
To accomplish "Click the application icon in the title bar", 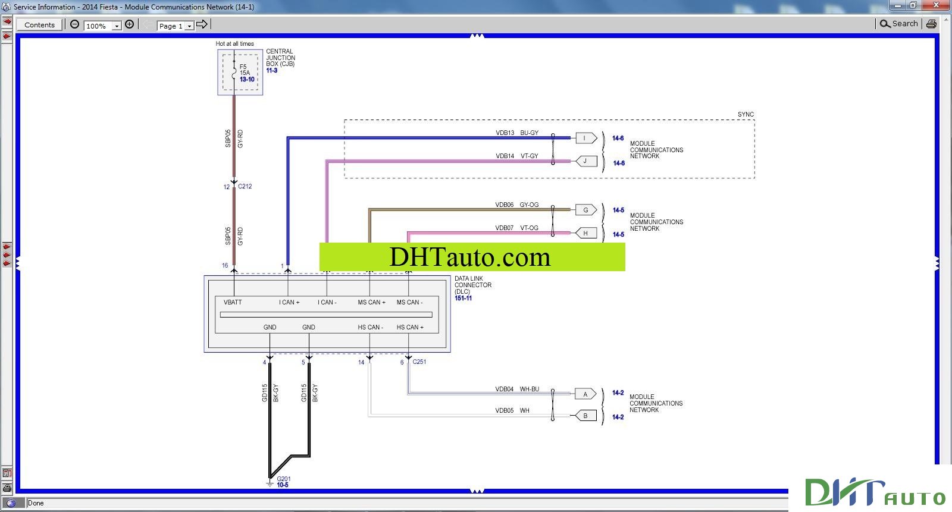I will 6,7.
